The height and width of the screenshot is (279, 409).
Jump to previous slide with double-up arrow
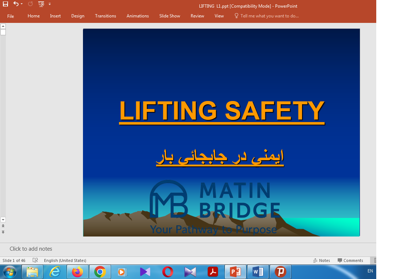3,226
